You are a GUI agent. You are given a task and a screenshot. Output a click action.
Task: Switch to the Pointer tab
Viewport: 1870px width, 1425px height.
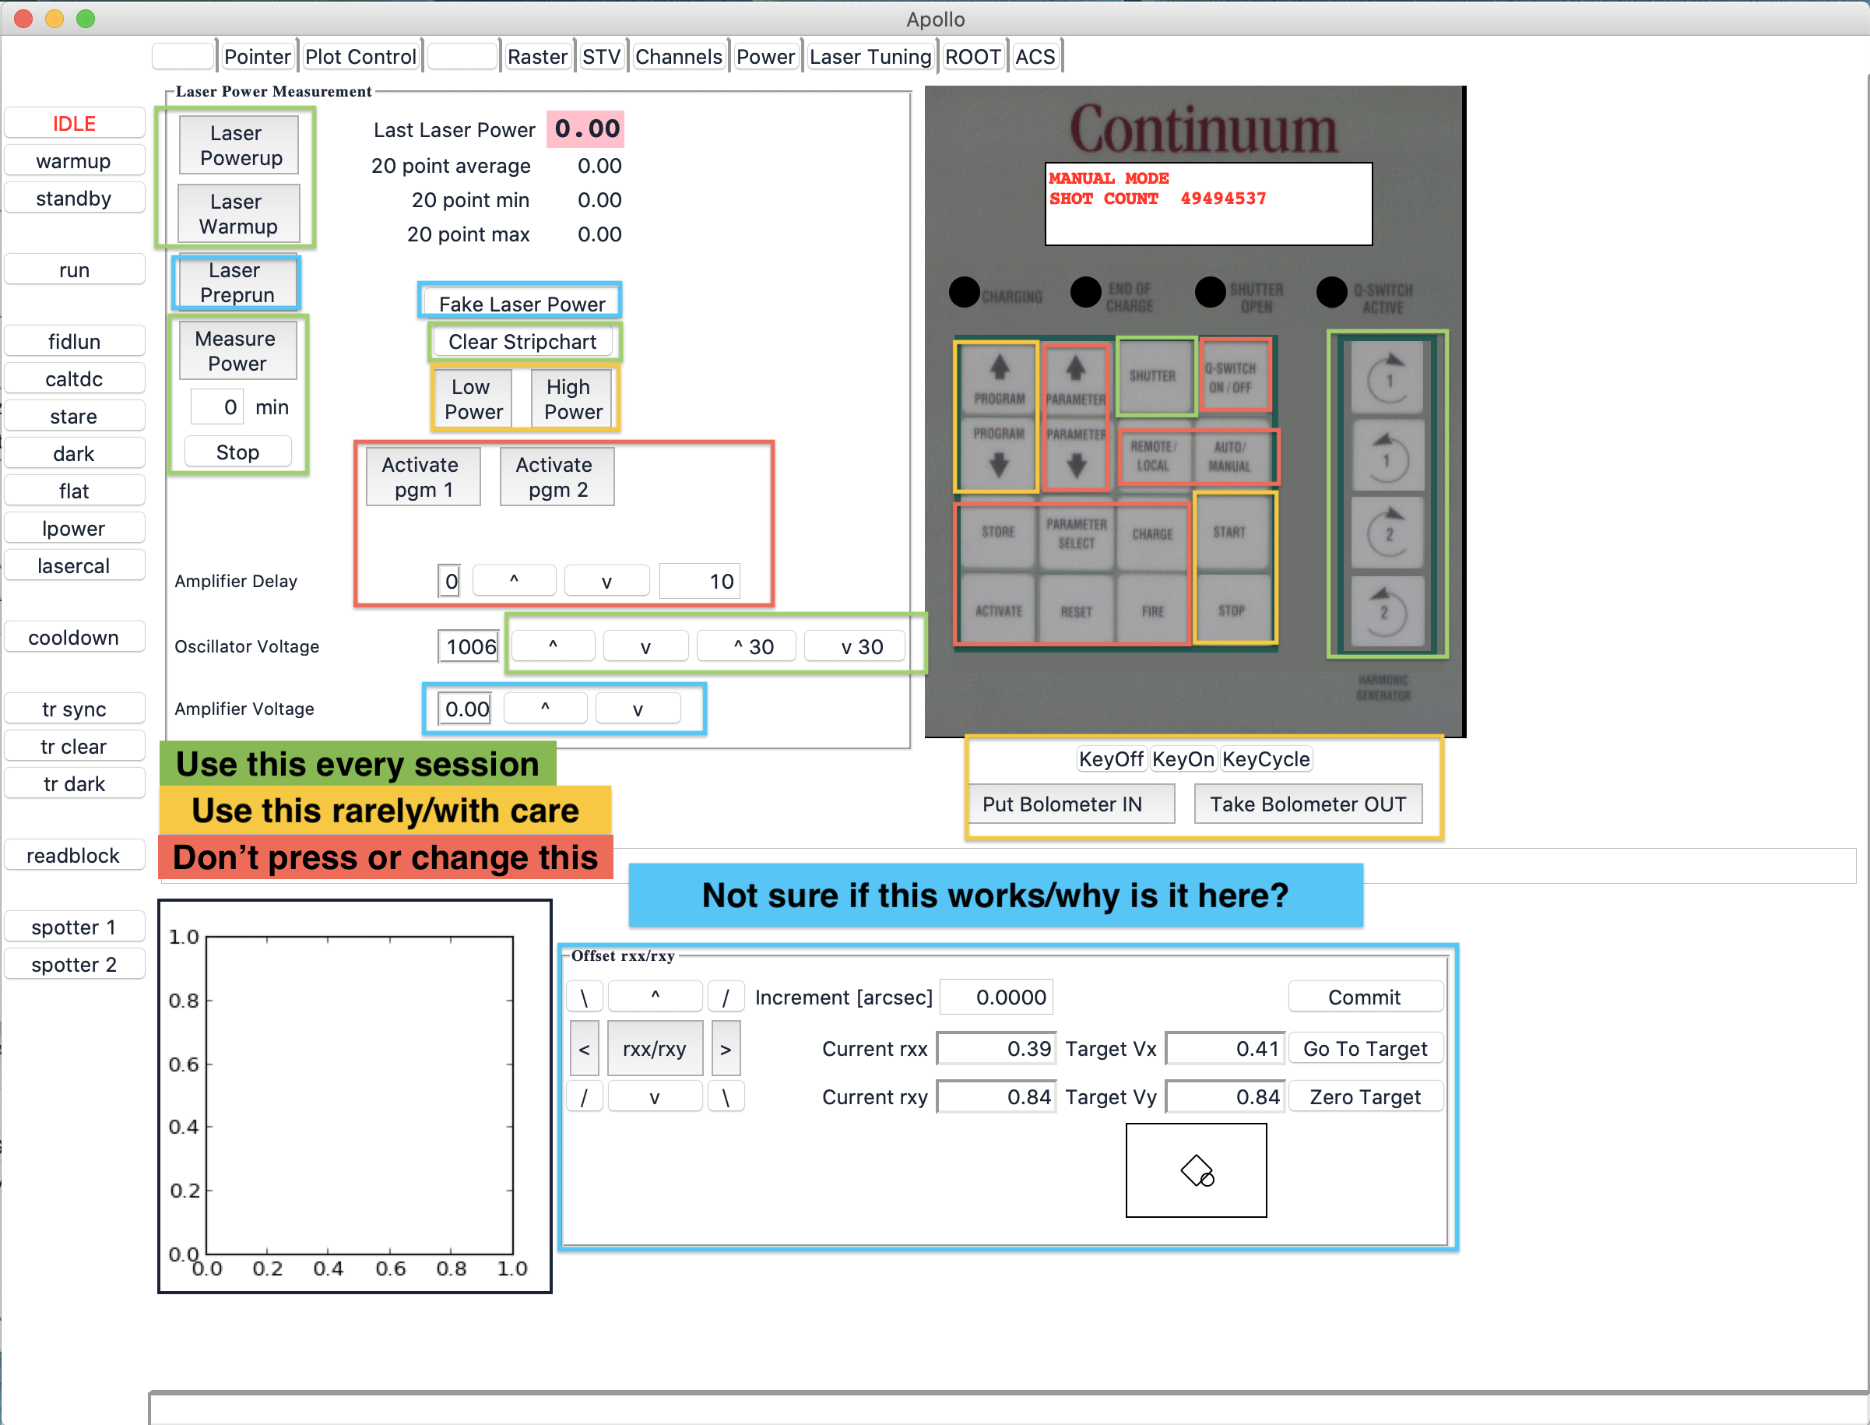pos(257,57)
